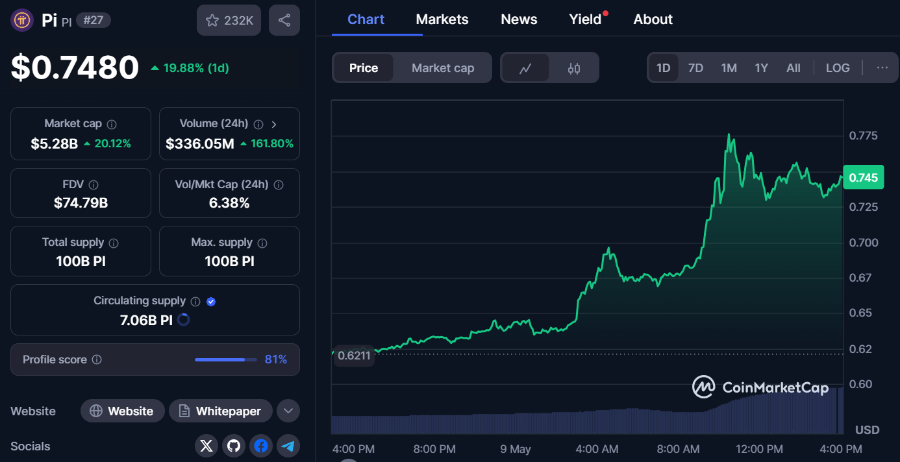
Task: Click the 0.6211 opening price label
Action: pos(354,356)
